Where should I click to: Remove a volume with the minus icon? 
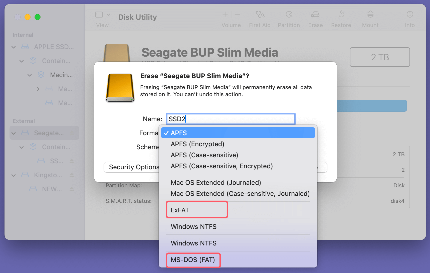point(237,14)
